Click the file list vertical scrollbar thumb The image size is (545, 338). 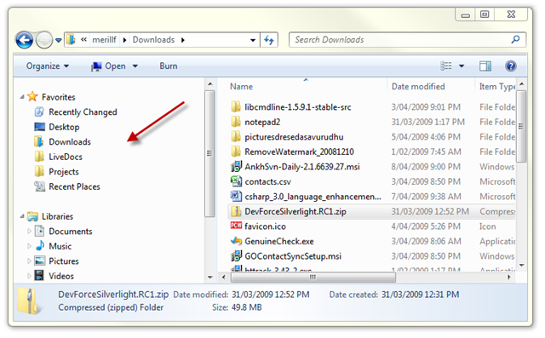521,127
